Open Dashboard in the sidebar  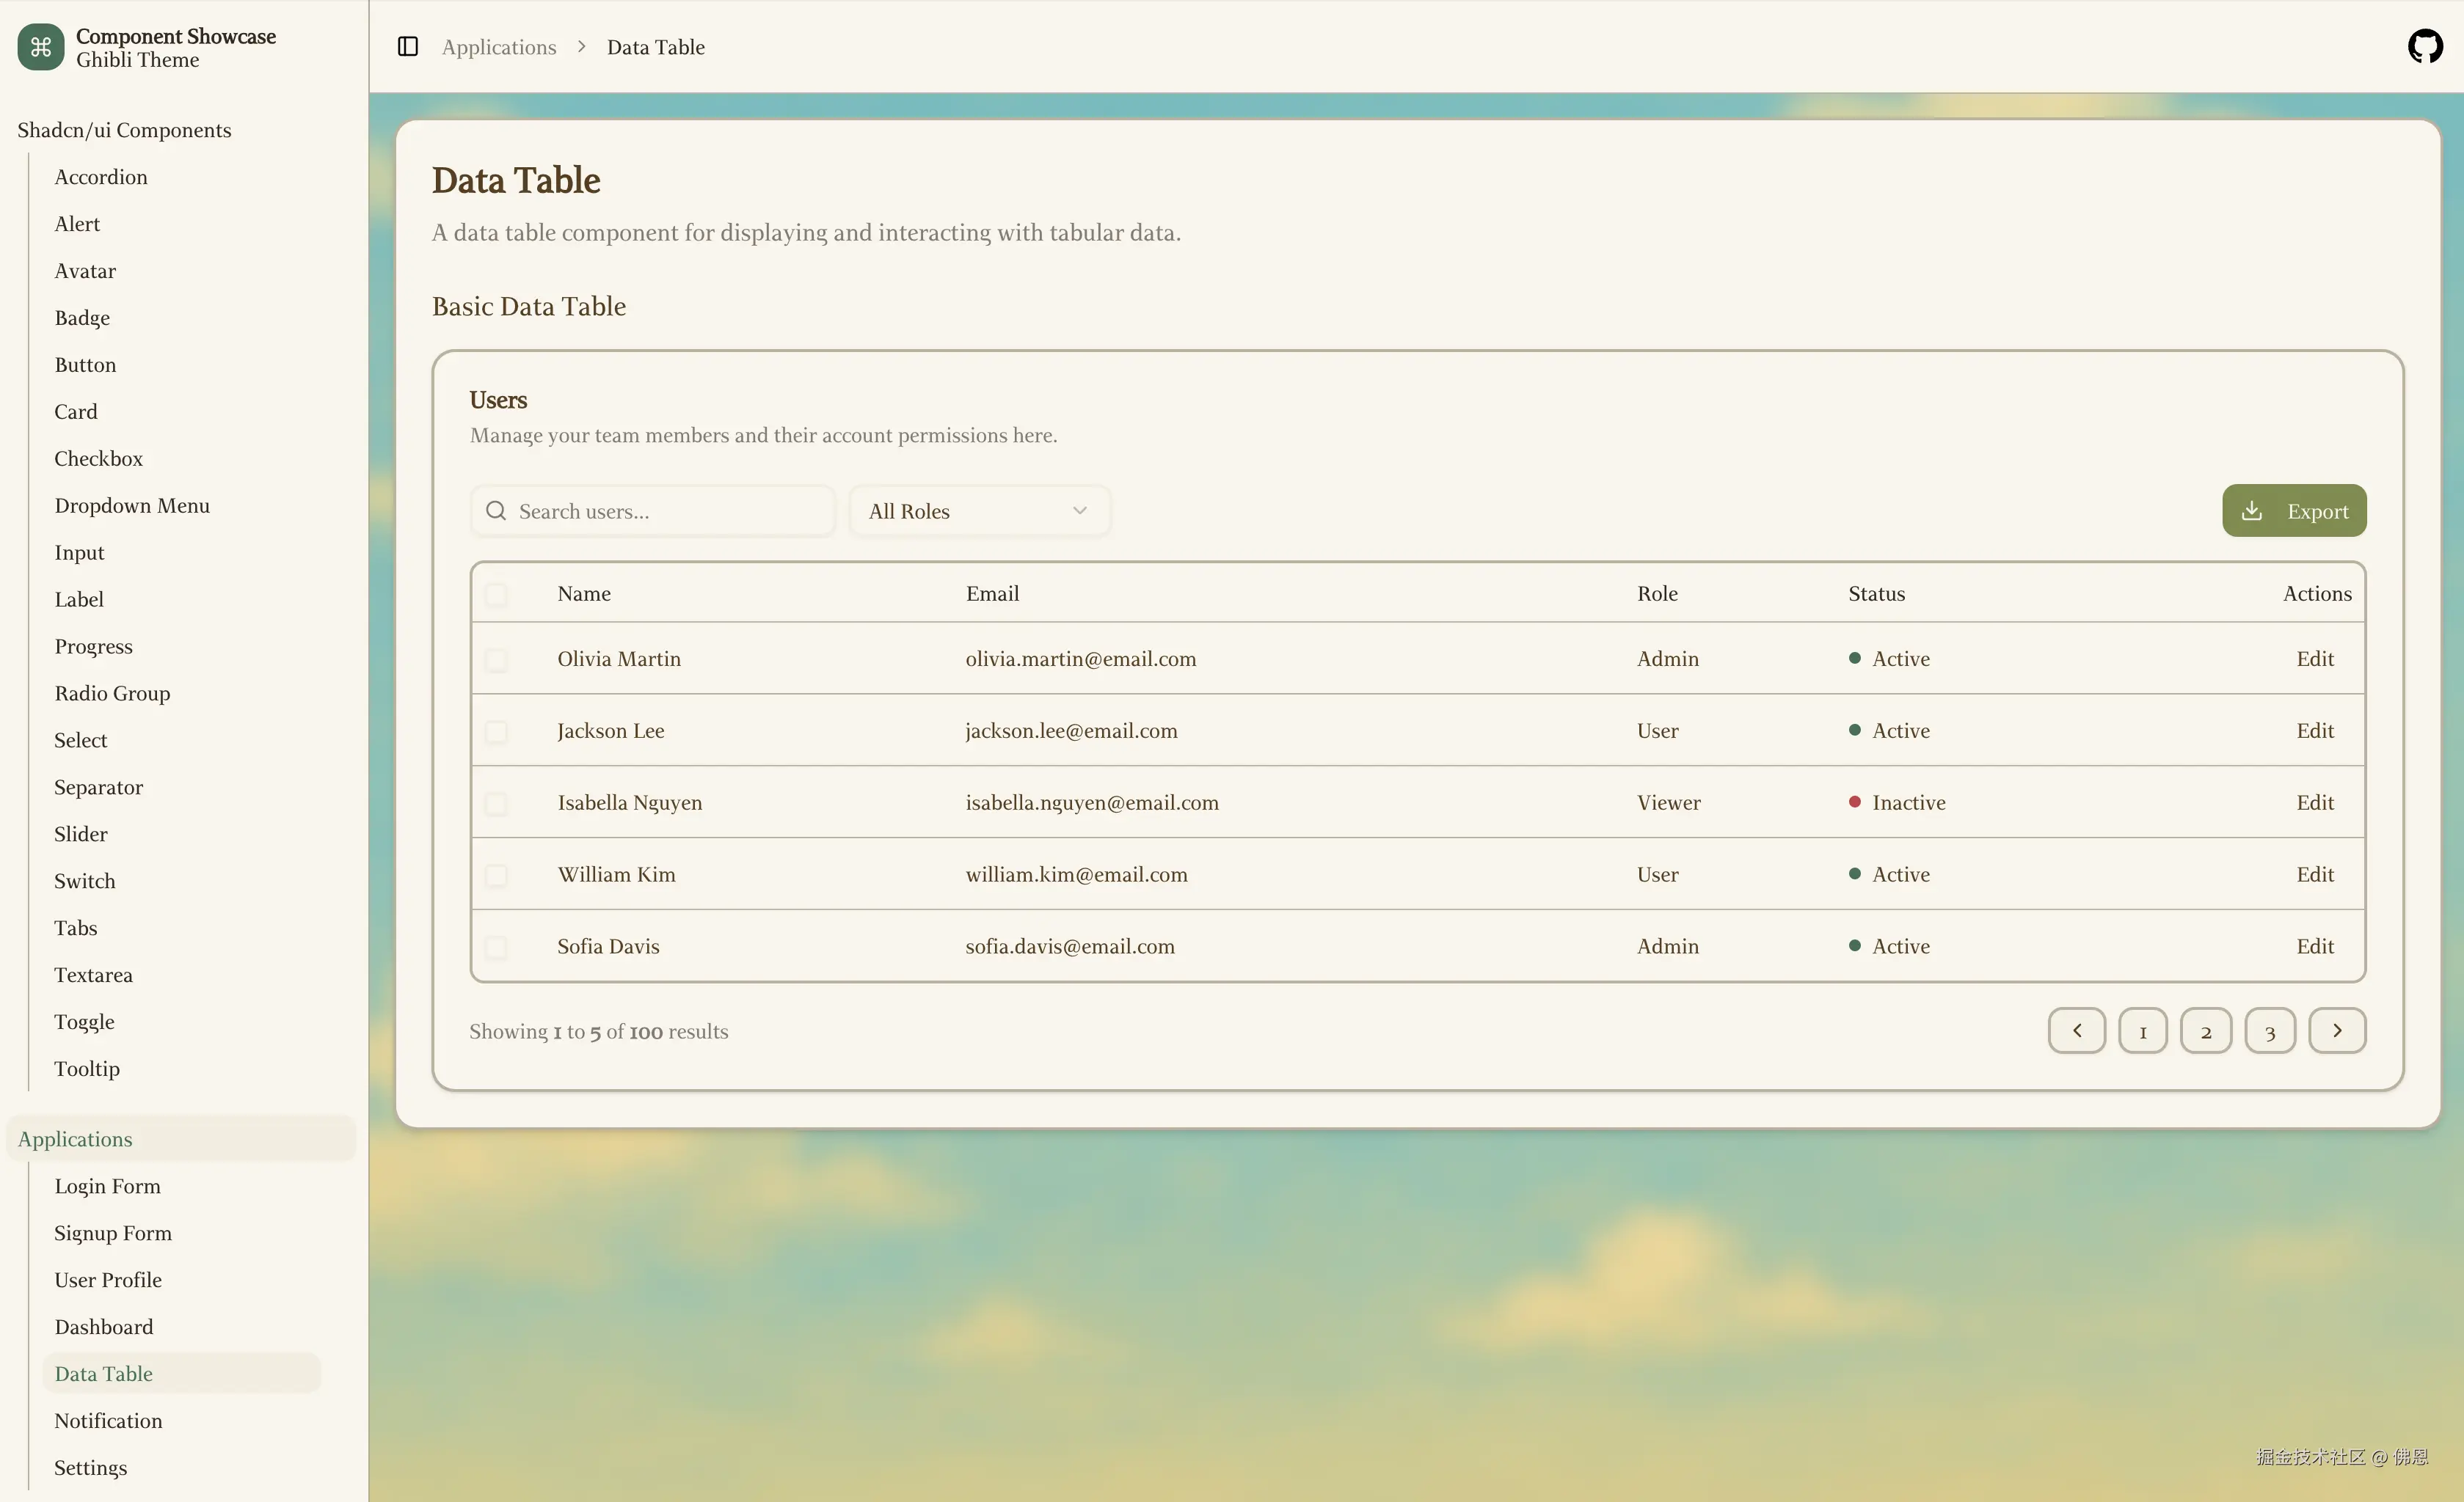[104, 1327]
